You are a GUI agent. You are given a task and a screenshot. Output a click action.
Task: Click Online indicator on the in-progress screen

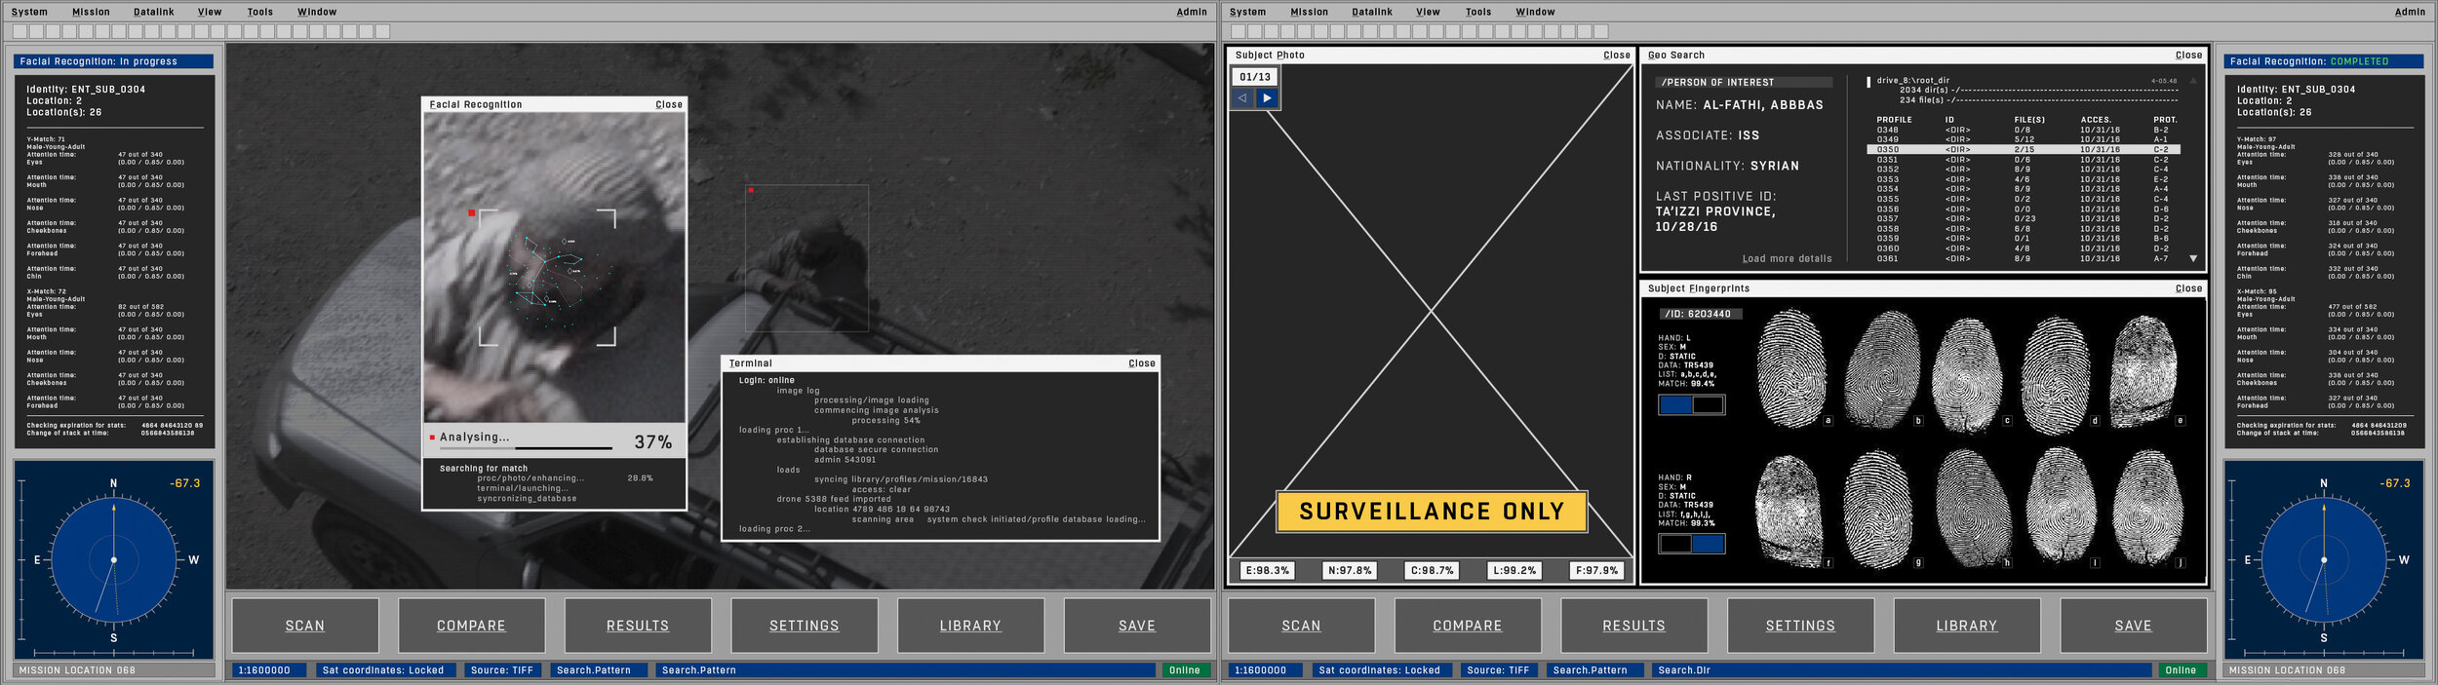click(1185, 670)
